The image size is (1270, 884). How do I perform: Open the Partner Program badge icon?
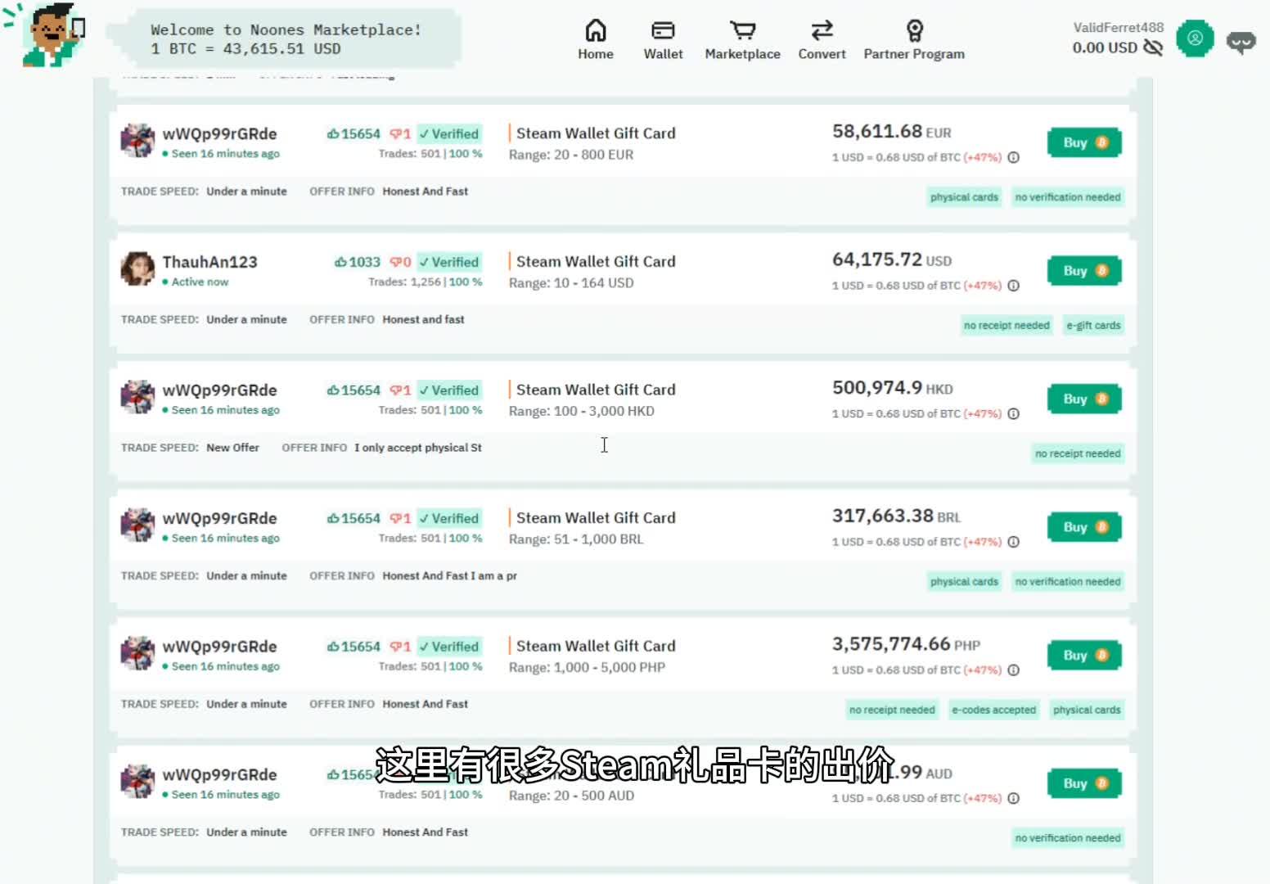click(x=915, y=31)
